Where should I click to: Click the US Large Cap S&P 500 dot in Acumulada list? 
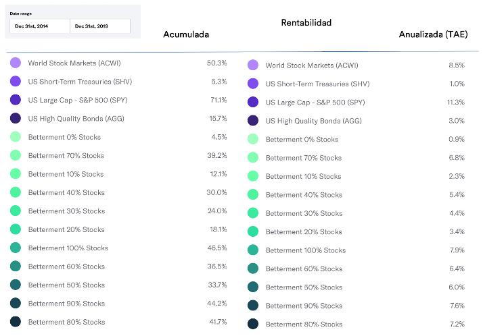pyautogui.click(x=16, y=100)
